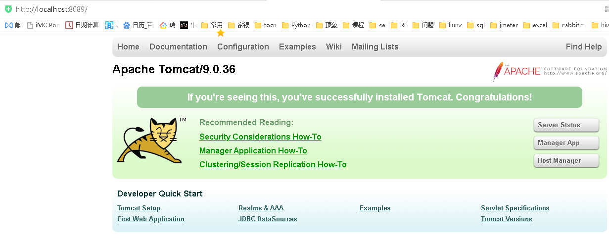Go to the Home nav item
This screenshot has height=240, width=609.
tap(128, 47)
